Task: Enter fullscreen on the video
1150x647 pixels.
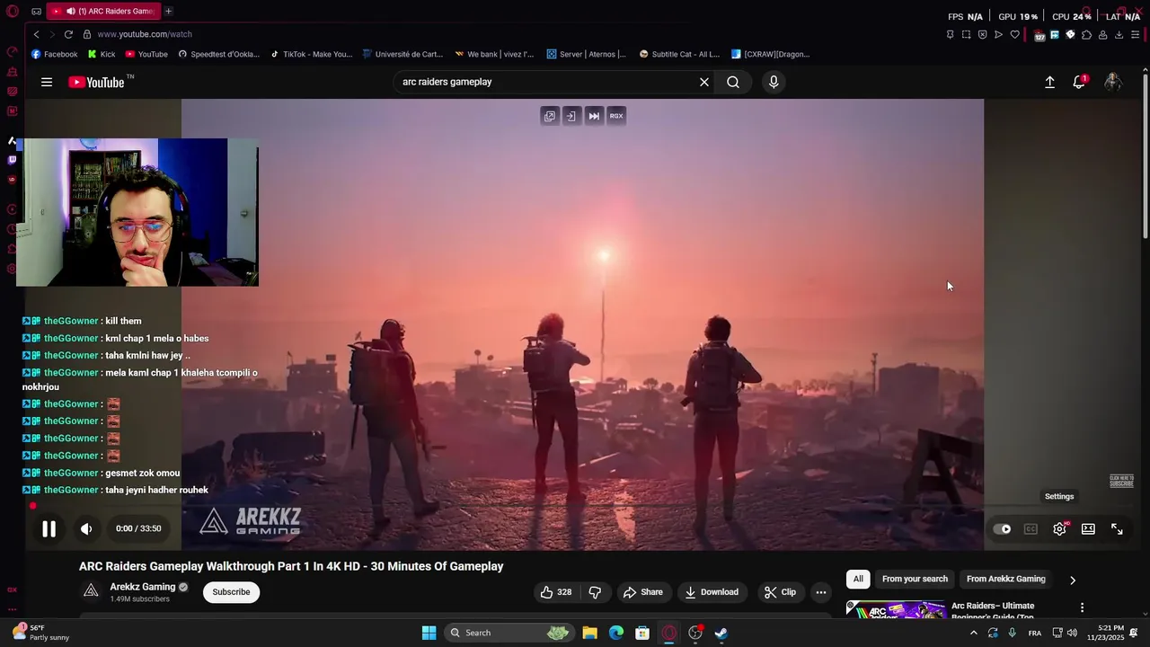Action: [x=1117, y=529]
